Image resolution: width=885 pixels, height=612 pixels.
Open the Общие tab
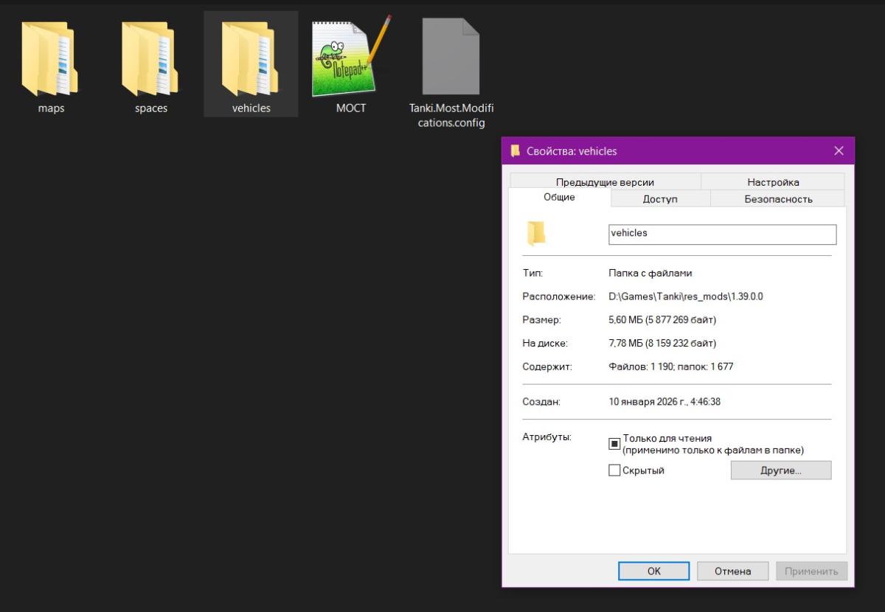559,197
